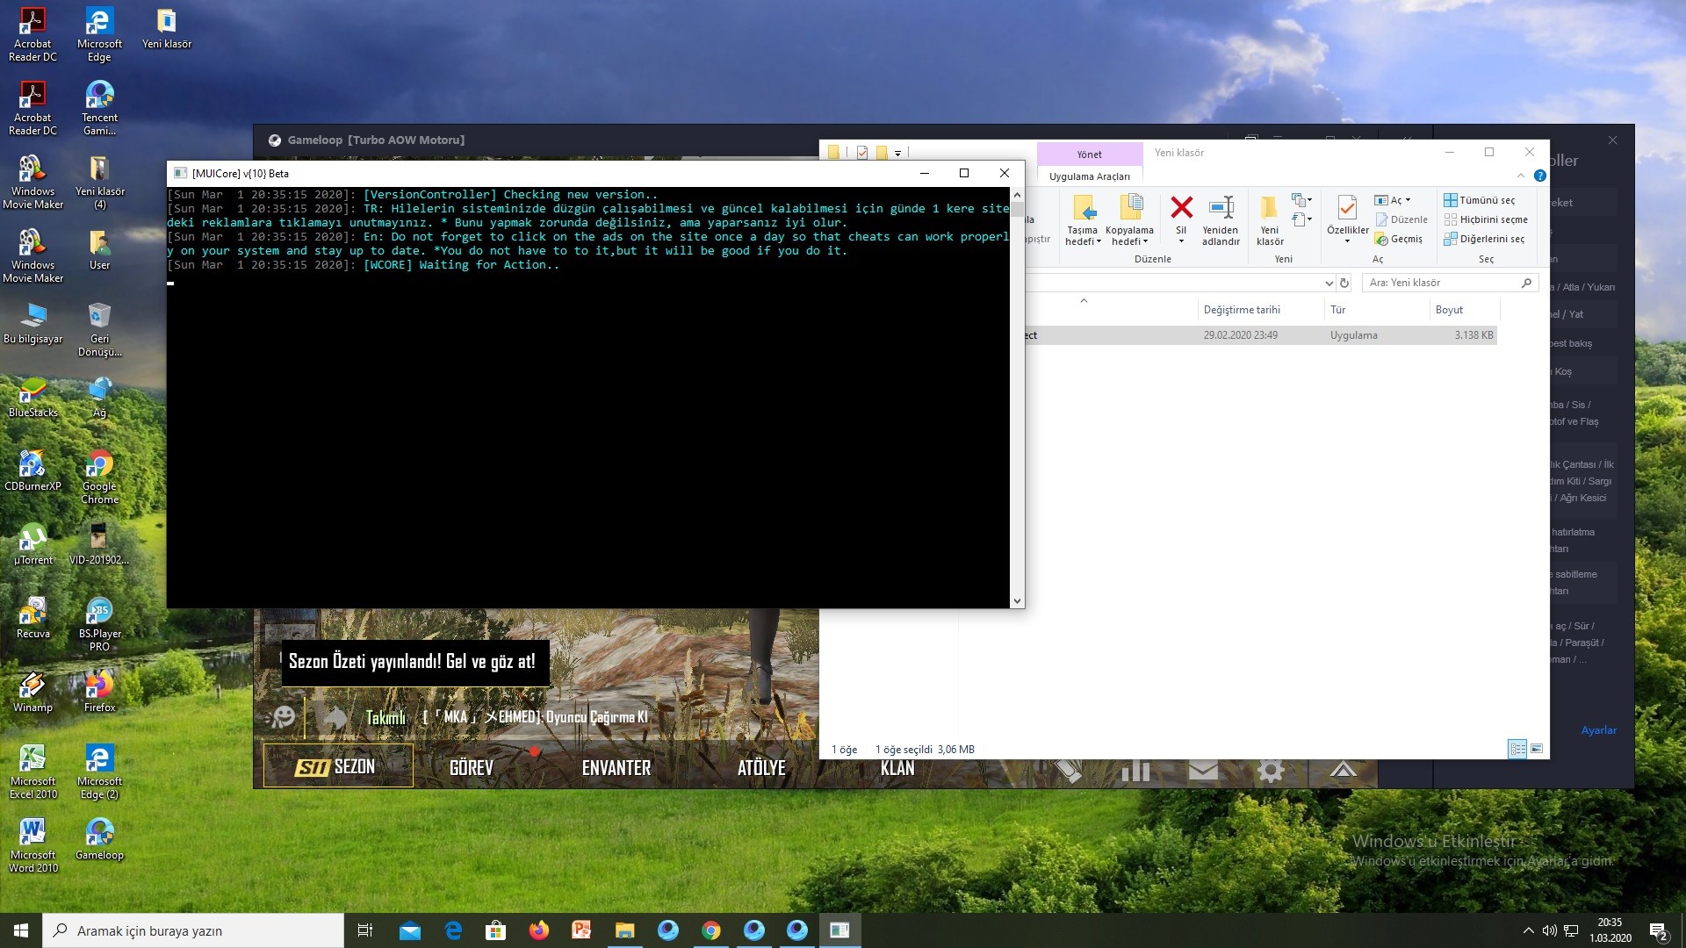Screen dimensions: 1686x948
Task: Open the SEZON tab in the game
Action: (338, 766)
